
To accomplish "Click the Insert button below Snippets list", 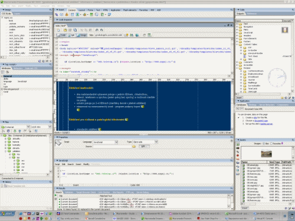I will (x=240, y=98).
